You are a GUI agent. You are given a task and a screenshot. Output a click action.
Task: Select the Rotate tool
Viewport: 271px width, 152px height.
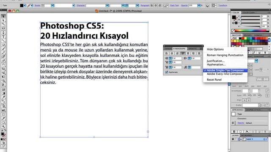point(3,65)
